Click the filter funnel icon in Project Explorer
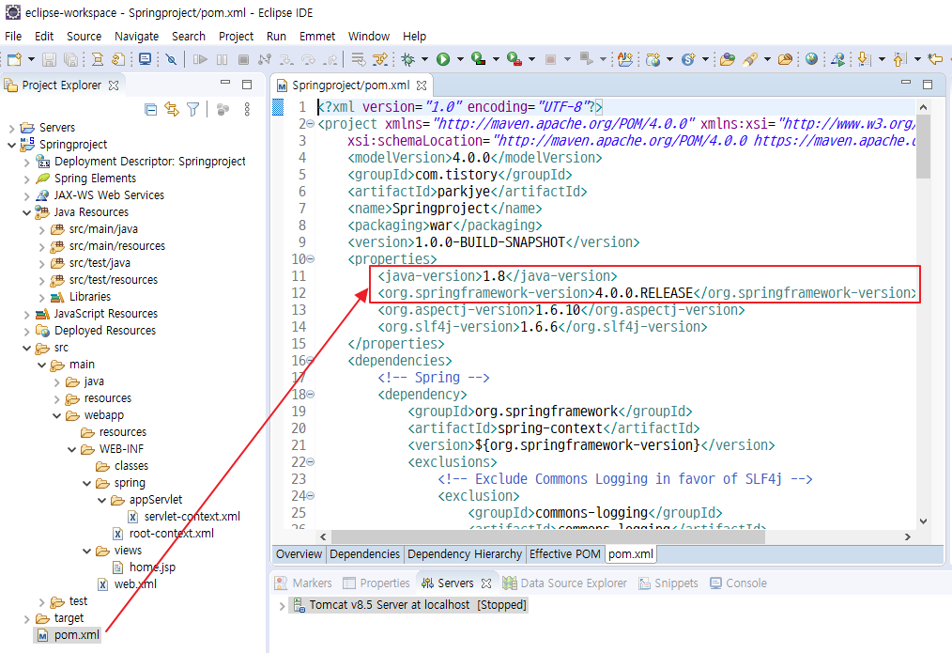Viewport: 952px width, 653px height. click(193, 109)
